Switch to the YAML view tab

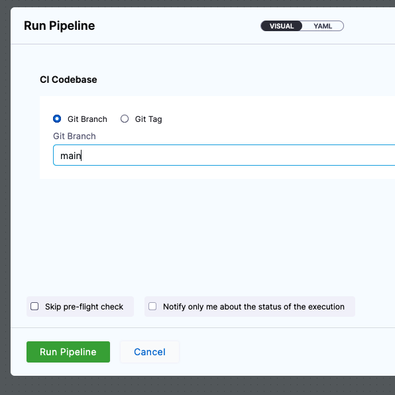[x=323, y=26]
